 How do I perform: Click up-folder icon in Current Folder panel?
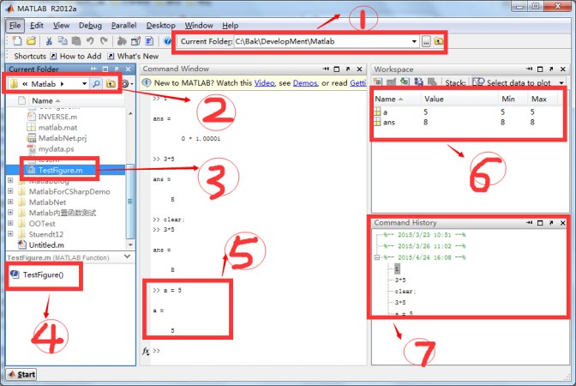click(111, 84)
